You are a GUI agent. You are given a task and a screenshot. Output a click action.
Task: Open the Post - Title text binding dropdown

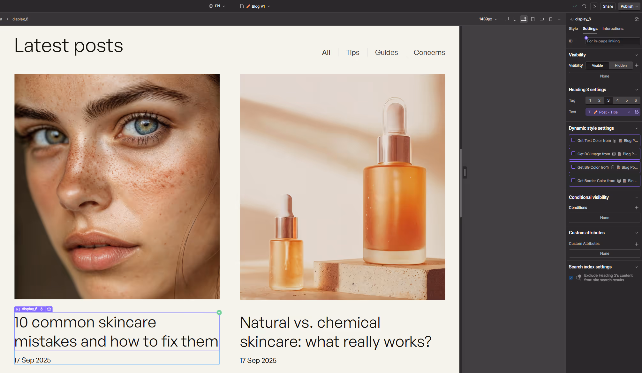pos(629,112)
